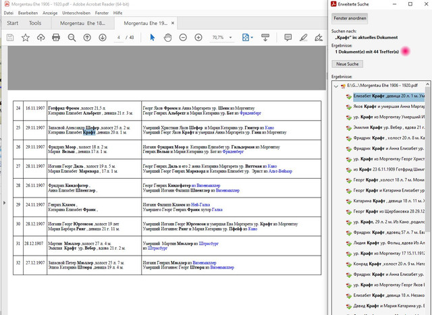Click the Фриденберг link in row 24
This screenshot has width=432, height=315.
(250, 113)
